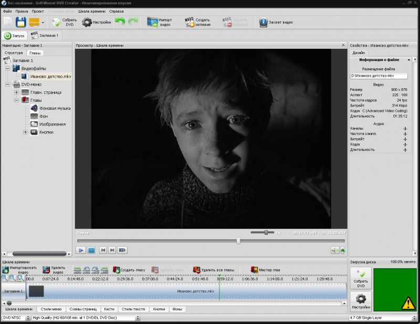Click Собрать DVD in the top toolbar
This screenshot has width=420, height=324.
pos(64,22)
